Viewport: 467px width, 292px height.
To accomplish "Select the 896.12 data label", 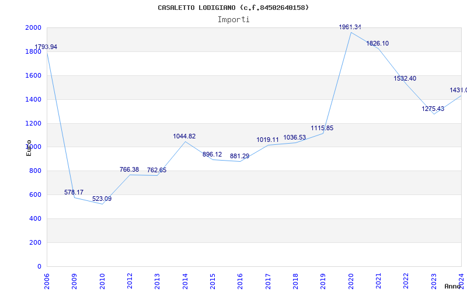I will point(212,155).
